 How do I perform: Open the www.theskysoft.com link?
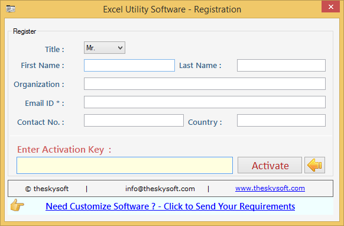pyautogui.click(x=270, y=188)
